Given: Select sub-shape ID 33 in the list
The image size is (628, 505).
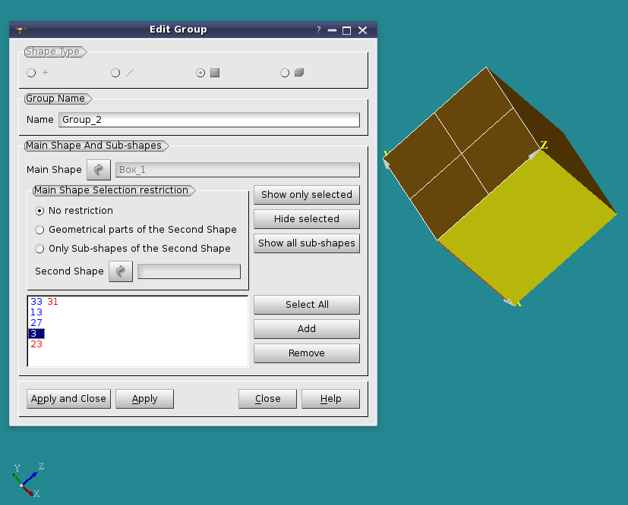Looking at the screenshot, I should pyautogui.click(x=36, y=302).
